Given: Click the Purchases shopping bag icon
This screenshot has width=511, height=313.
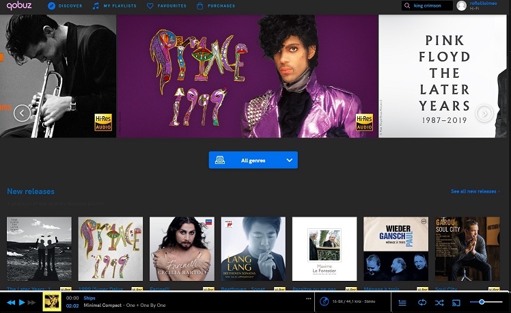Looking at the screenshot, I should click(199, 6).
